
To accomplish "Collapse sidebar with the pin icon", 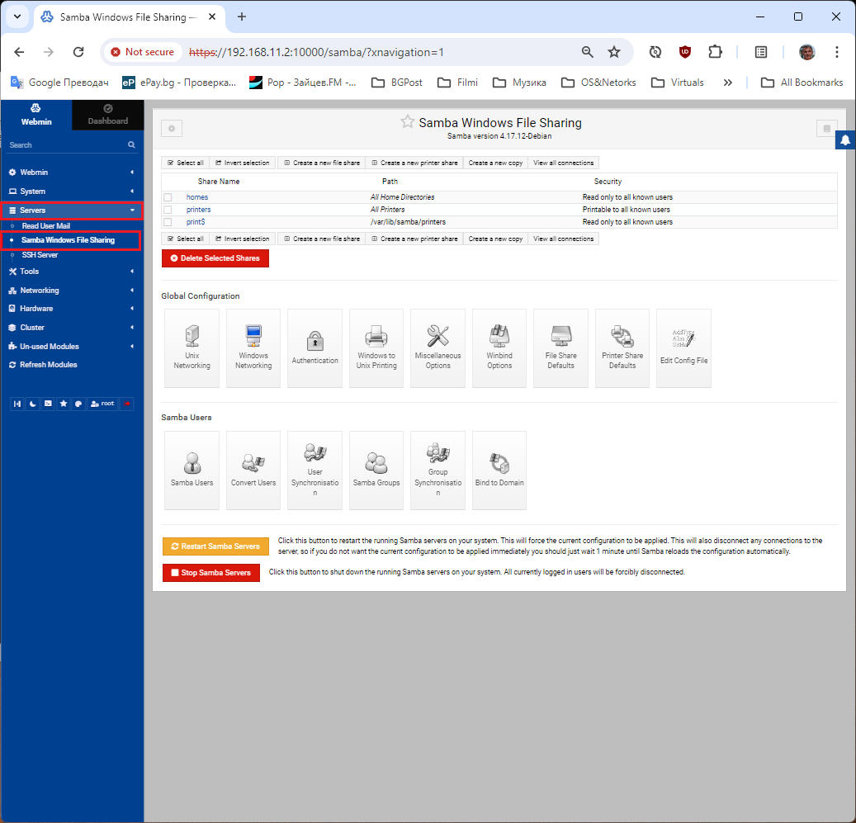I will click(17, 404).
